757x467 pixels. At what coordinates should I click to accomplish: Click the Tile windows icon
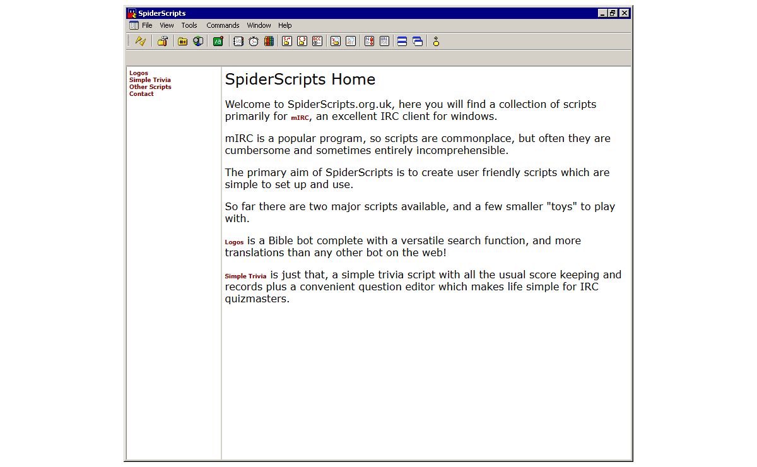(x=402, y=41)
